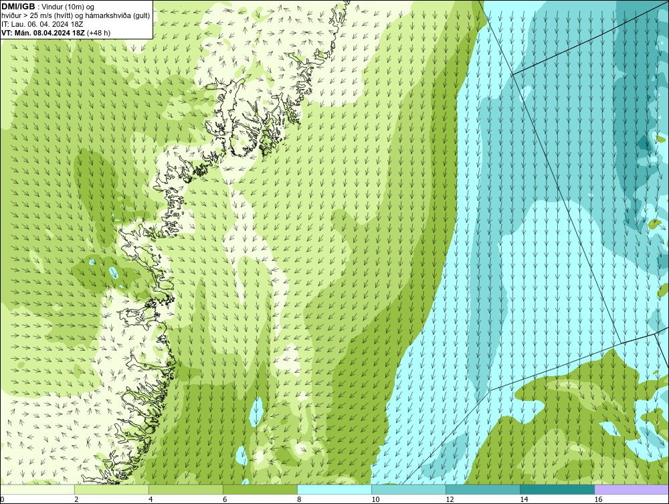The width and height of the screenshot is (669, 504).
Task: Click the purple above-16 m/s legend swatch
Action: point(632,489)
